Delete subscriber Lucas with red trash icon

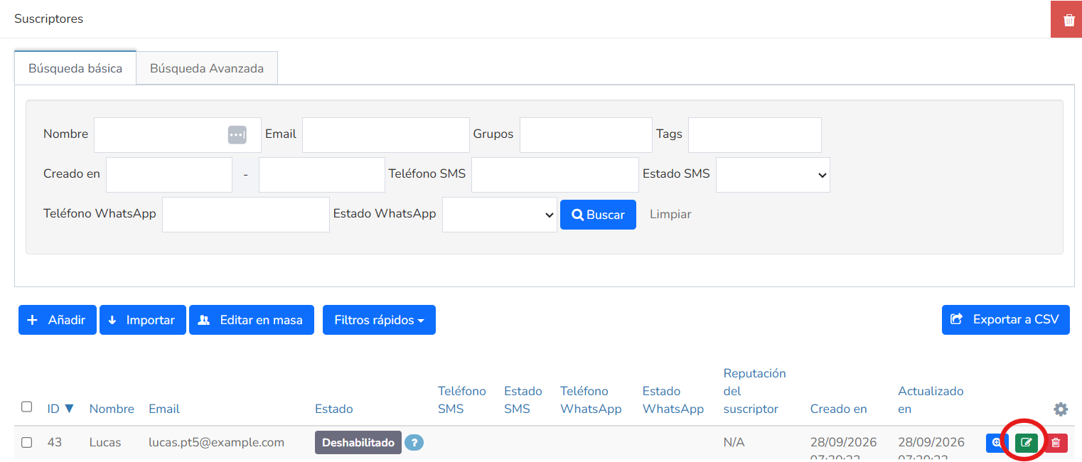1056,443
